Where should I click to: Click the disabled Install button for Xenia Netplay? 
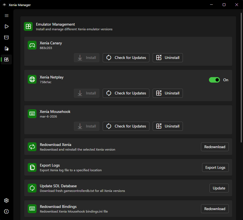[86, 93]
